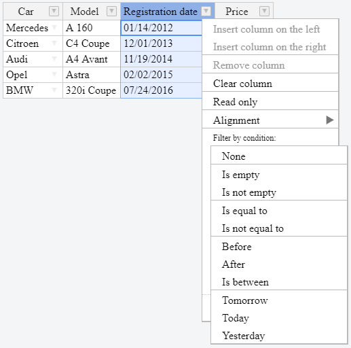Choose Clear column from the menu
Viewport: 351px width, 348px height.
(270, 84)
